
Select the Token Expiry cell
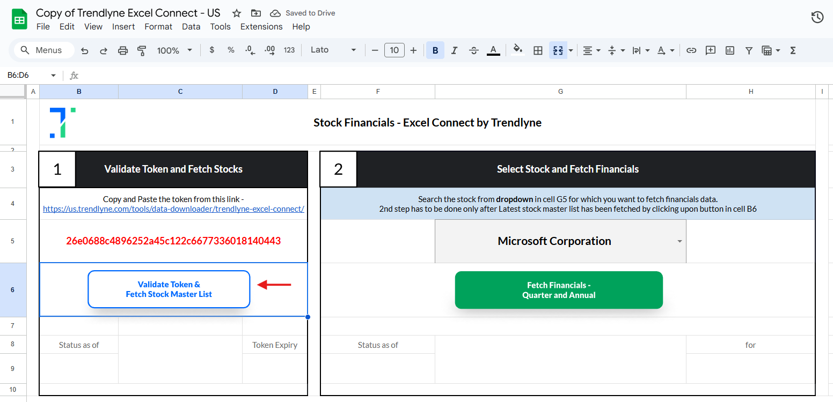click(x=275, y=345)
